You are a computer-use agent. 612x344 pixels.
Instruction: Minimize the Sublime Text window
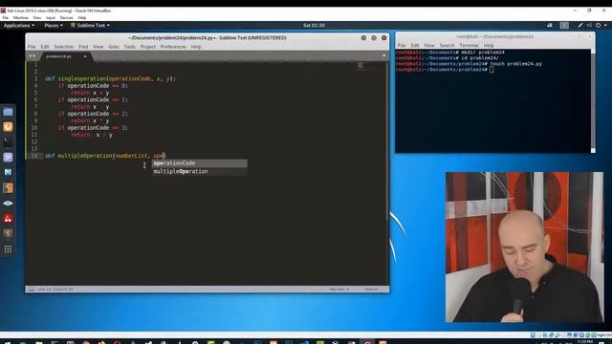point(363,38)
